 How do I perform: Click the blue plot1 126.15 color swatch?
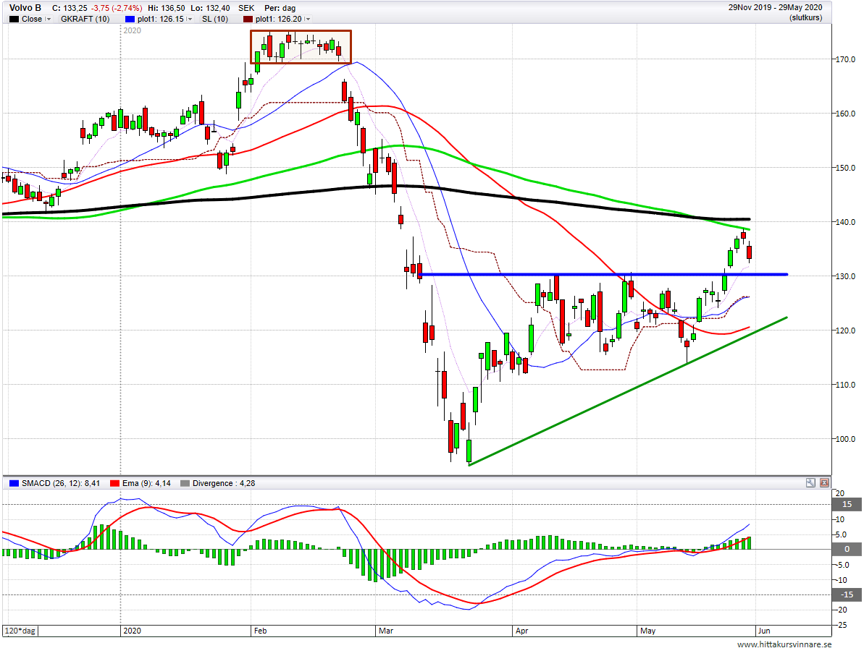(x=130, y=20)
